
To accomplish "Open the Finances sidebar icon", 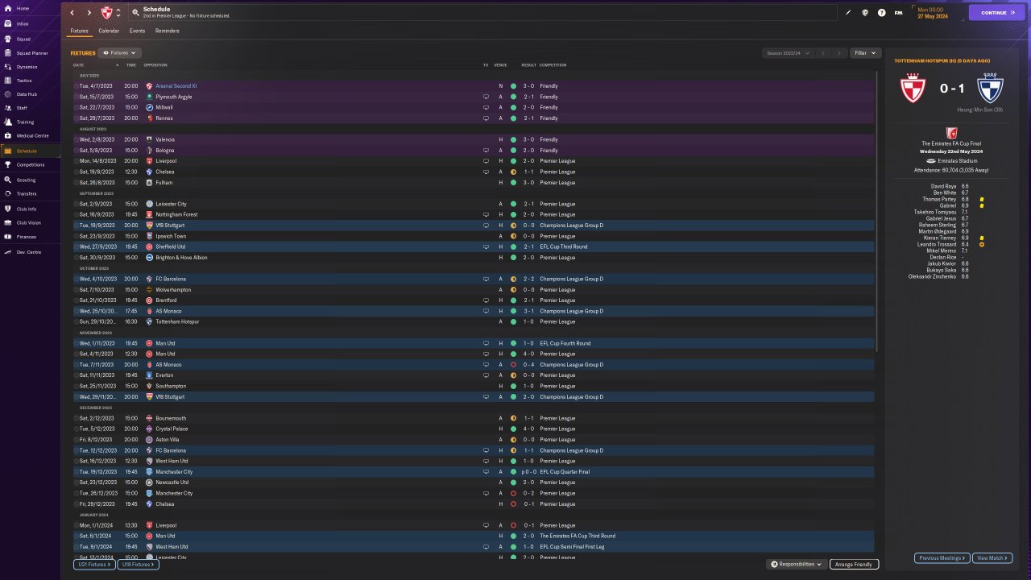I will [x=7, y=236].
